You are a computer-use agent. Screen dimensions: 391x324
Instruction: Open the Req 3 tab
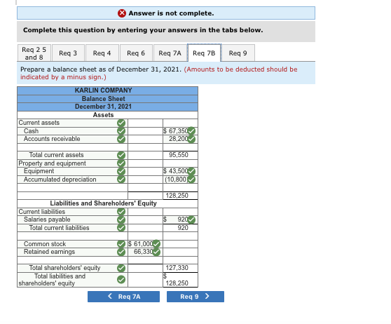pyautogui.click(x=68, y=53)
